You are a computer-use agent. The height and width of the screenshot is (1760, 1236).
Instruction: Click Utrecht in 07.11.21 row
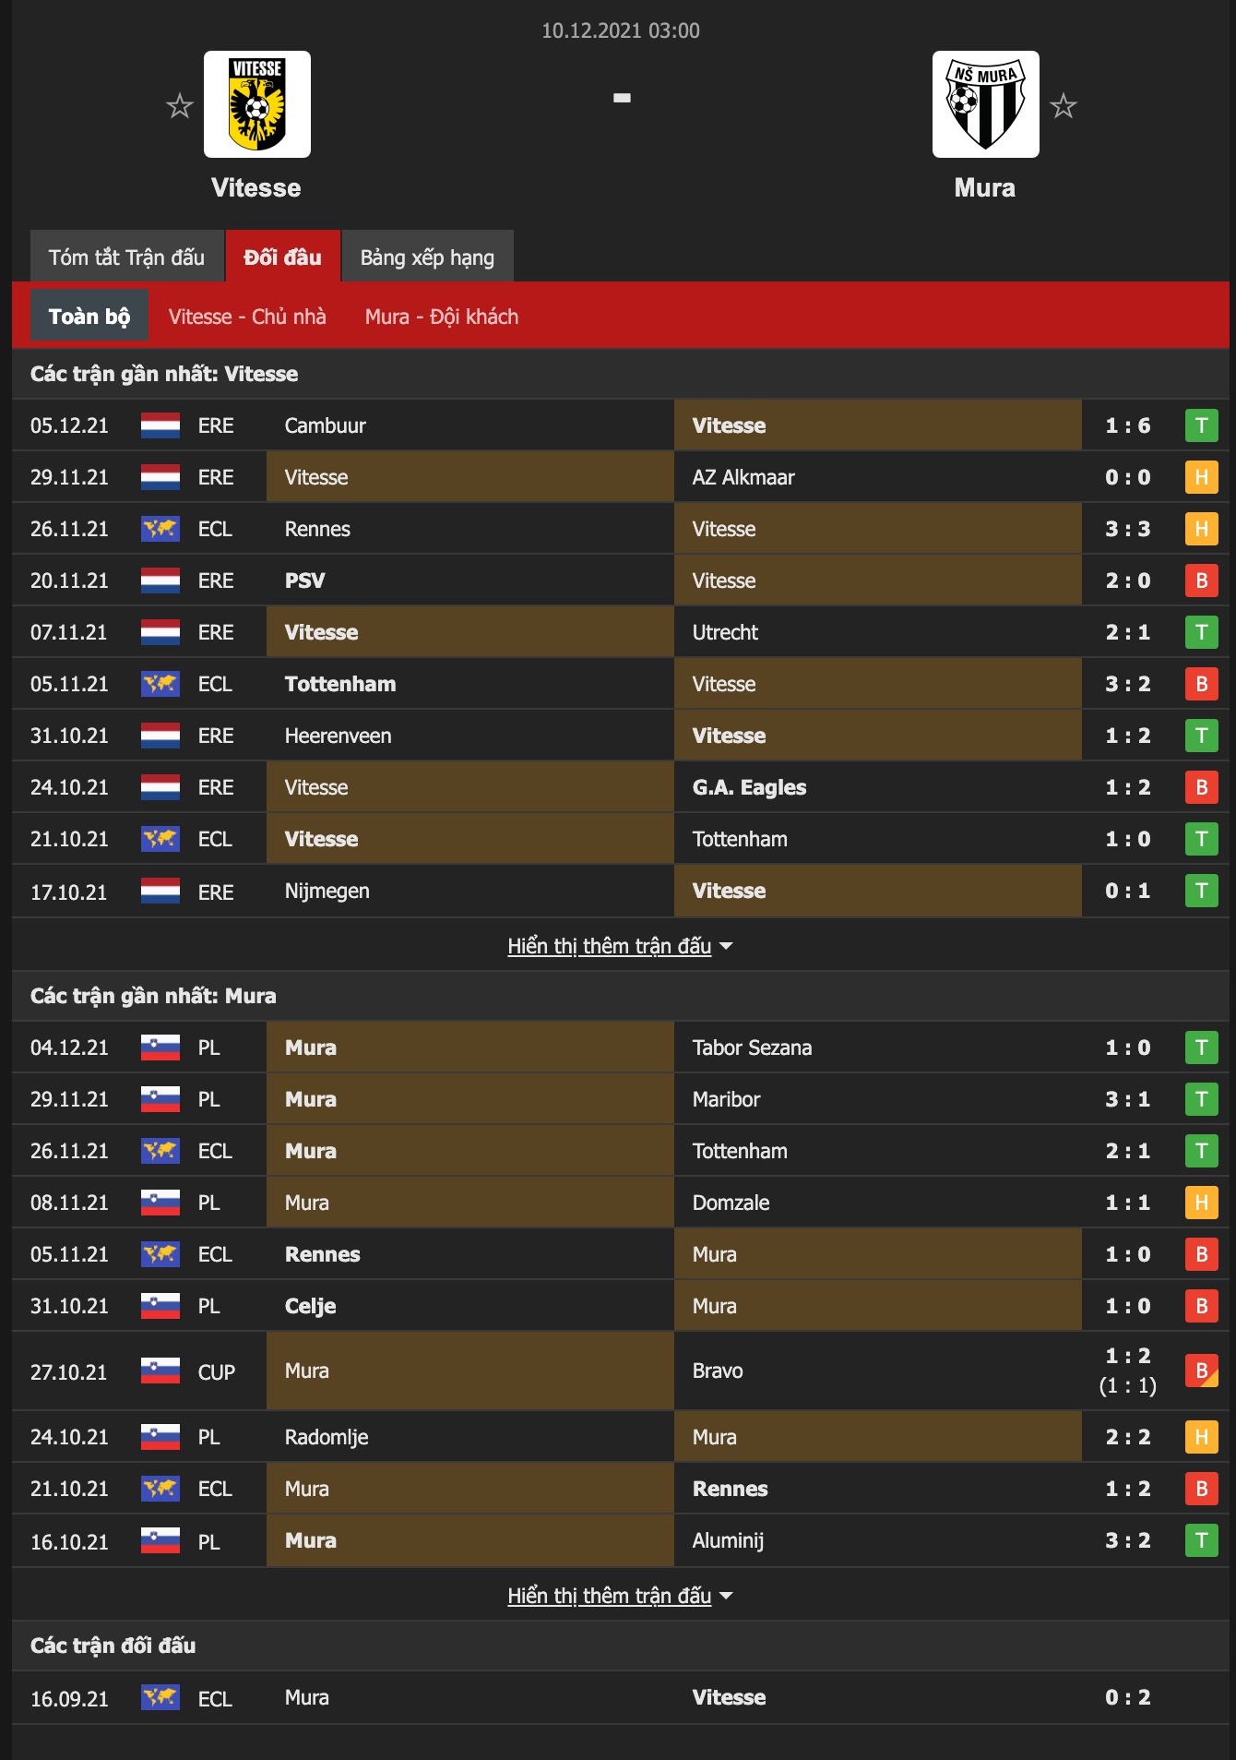click(726, 632)
